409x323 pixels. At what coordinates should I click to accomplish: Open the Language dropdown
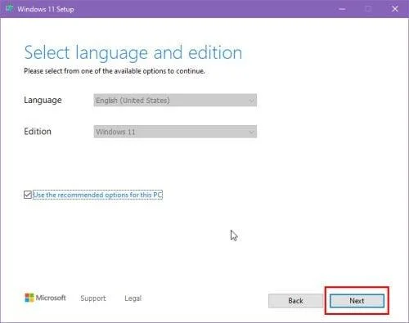tap(175, 101)
